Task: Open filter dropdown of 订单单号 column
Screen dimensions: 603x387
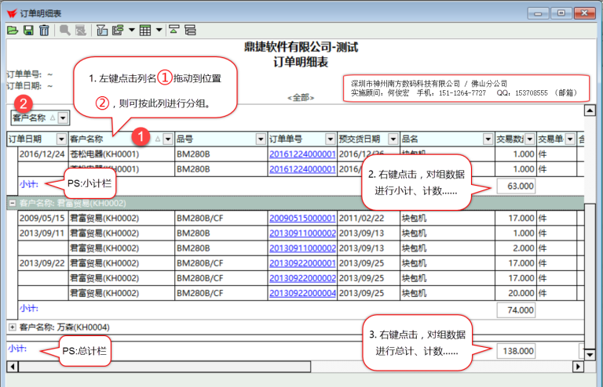Action: click(x=331, y=139)
